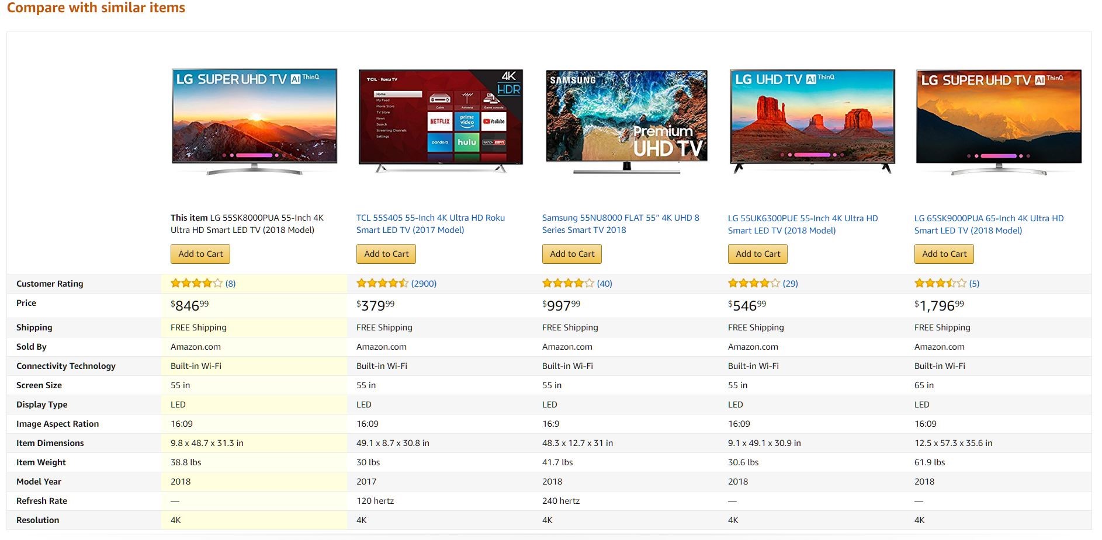
Task: Add TCL 55S405 to cart
Action: click(x=386, y=254)
